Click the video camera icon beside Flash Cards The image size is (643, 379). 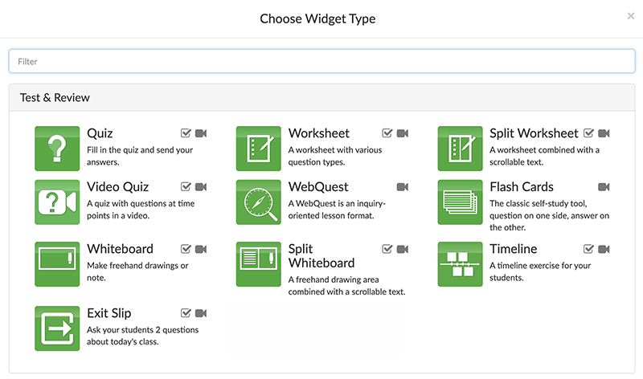pos(604,187)
